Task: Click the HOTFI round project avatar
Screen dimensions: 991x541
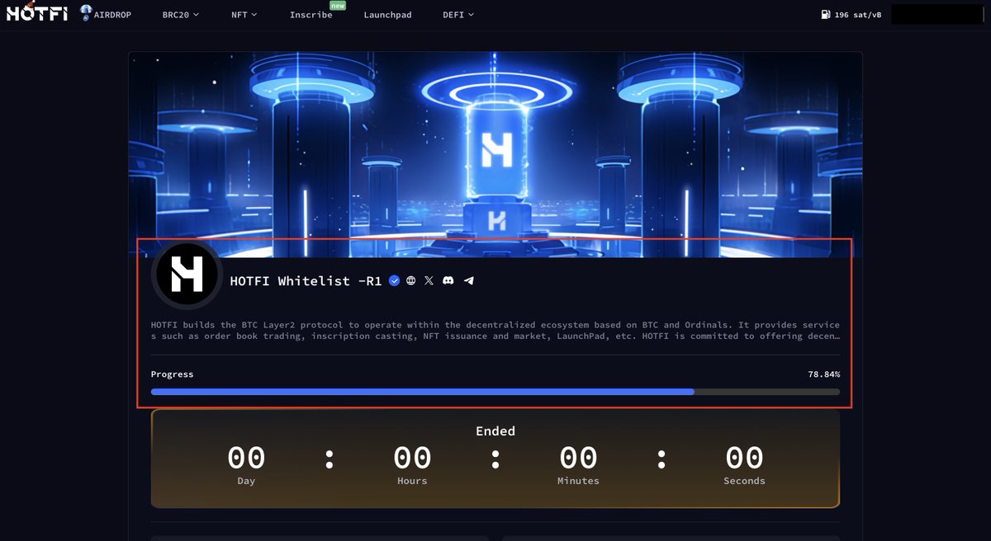Action: 186,275
